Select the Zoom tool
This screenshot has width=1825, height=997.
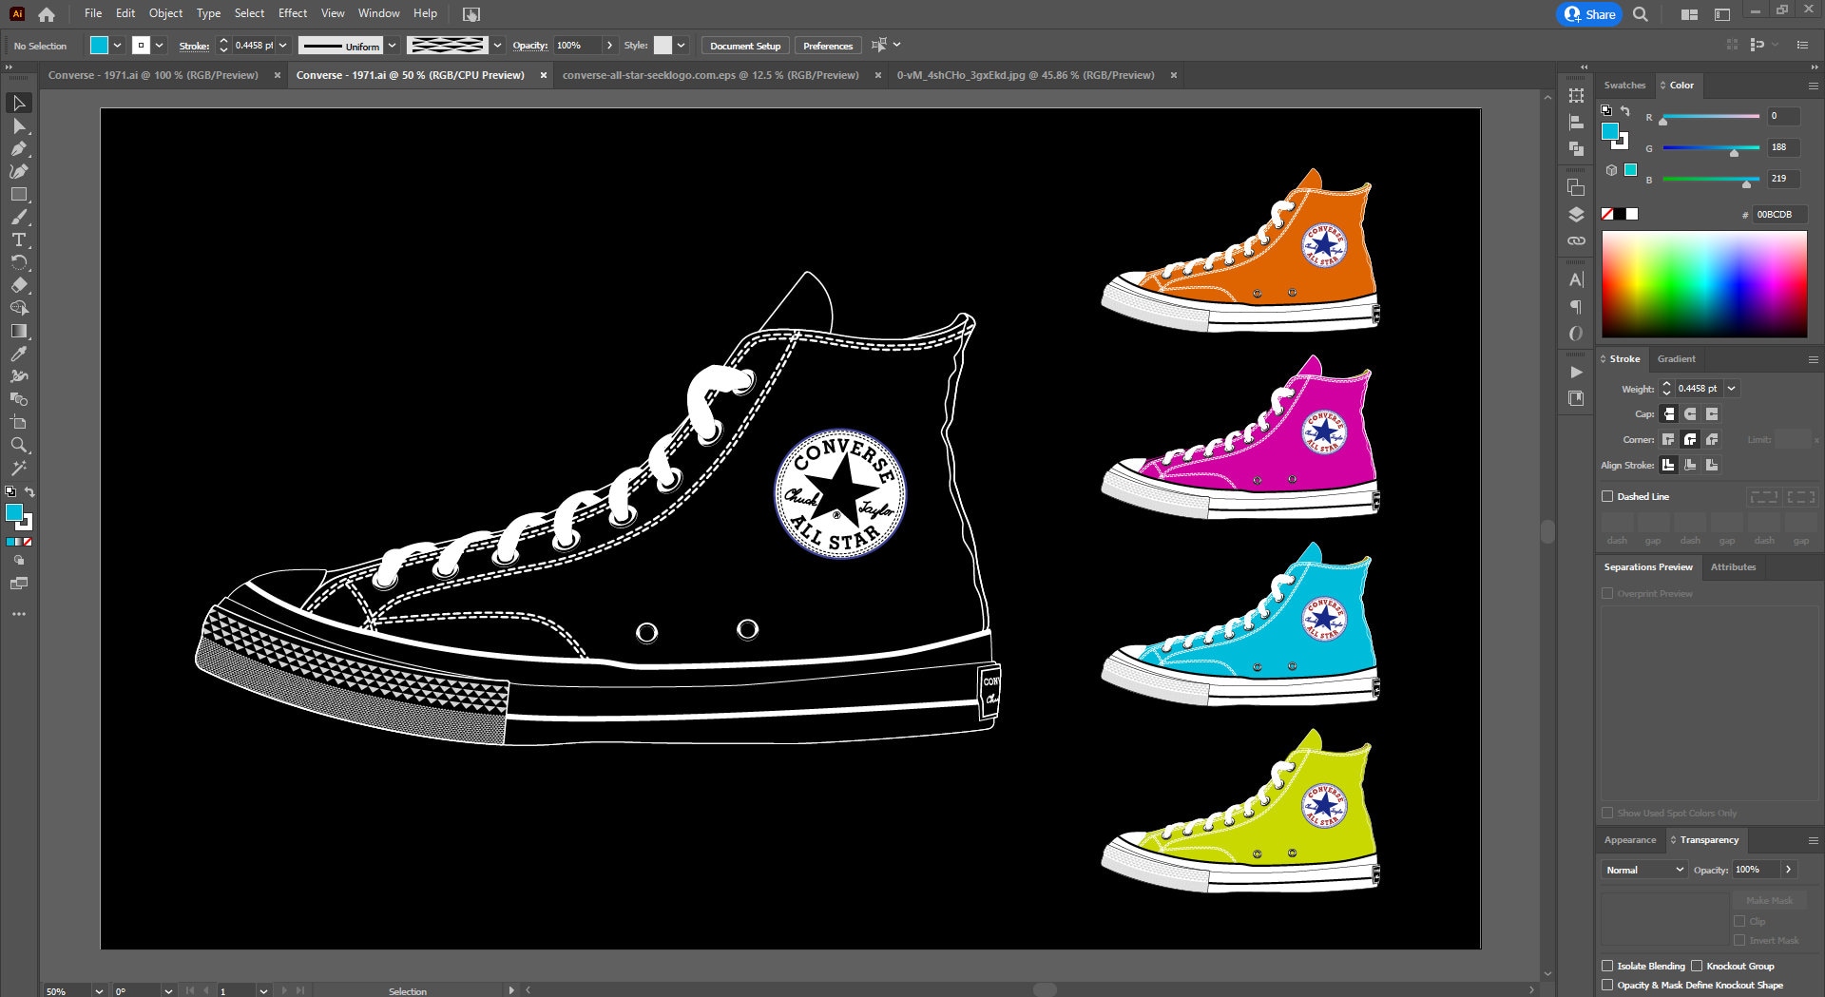pyautogui.click(x=19, y=445)
